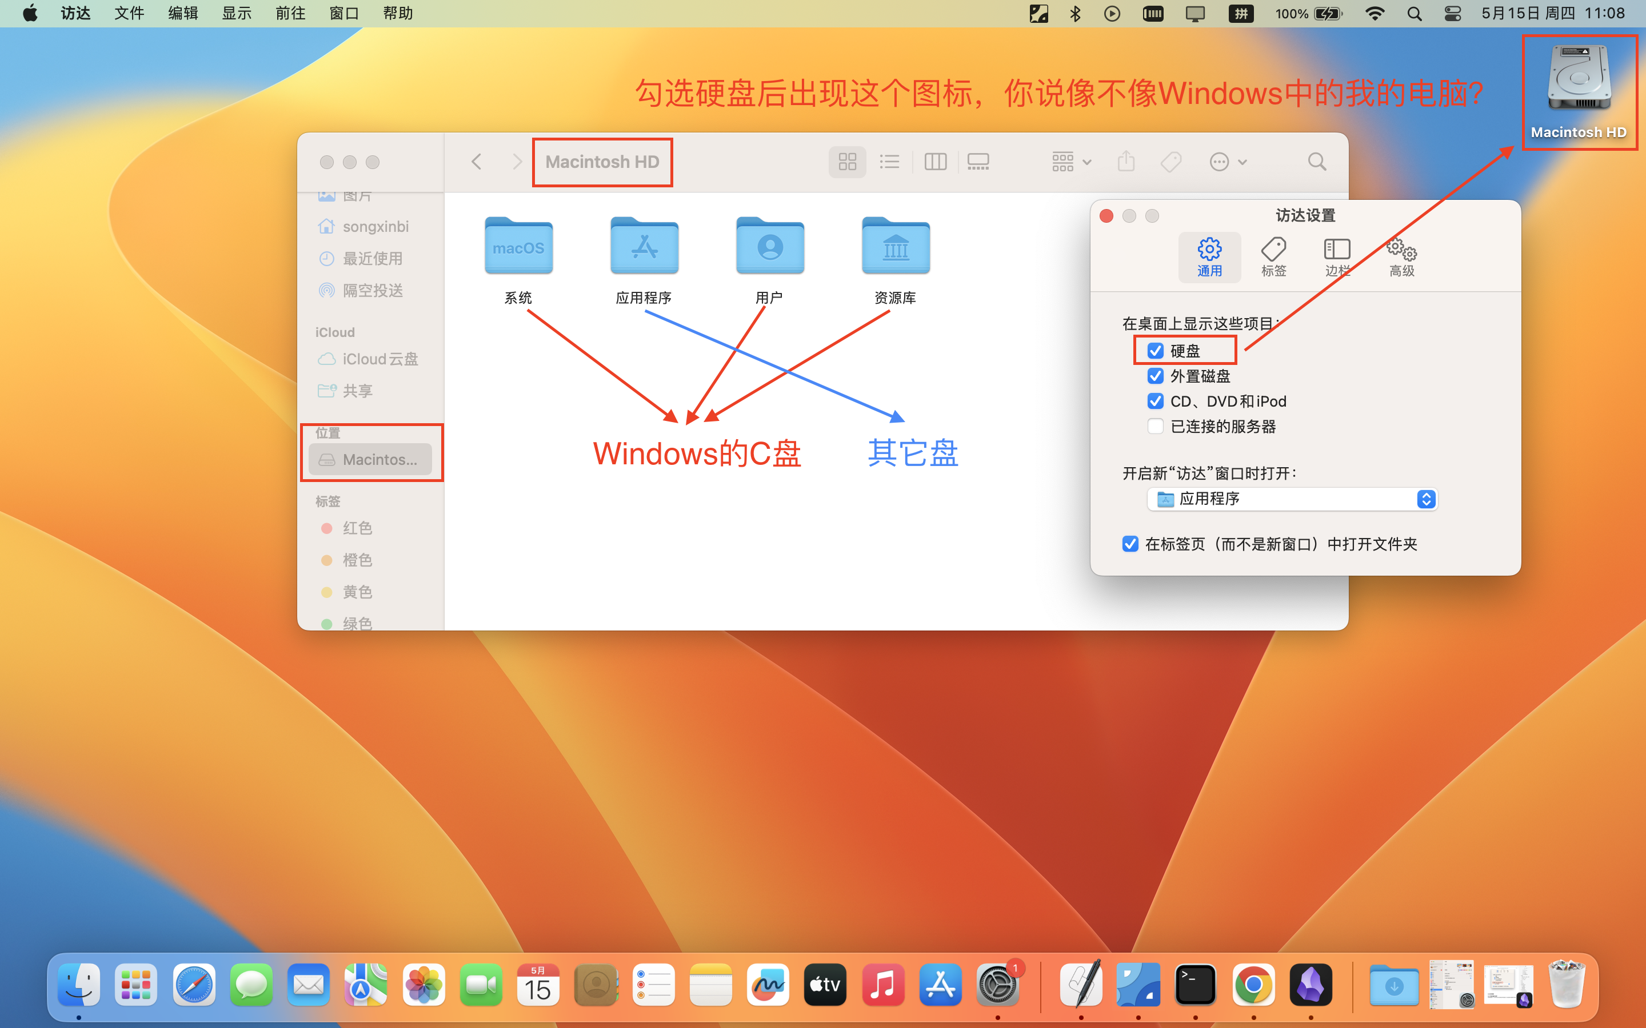Select iCloud云盘 in sidebar
1646x1028 pixels.
[x=371, y=359]
